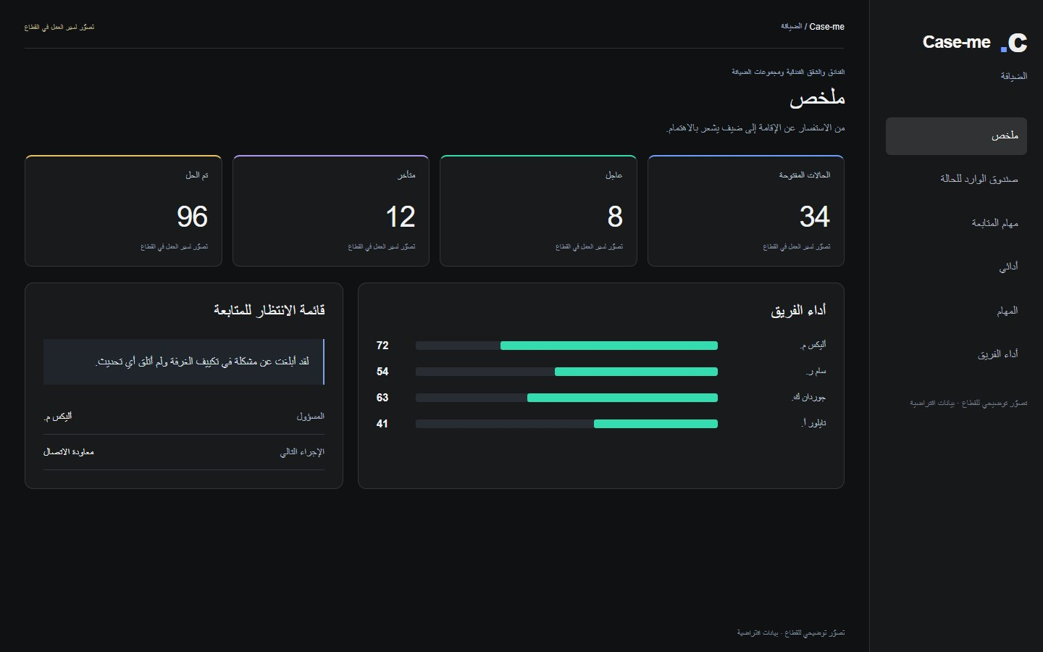
Task: Click أليكس م. progress bar
Action: coord(566,346)
